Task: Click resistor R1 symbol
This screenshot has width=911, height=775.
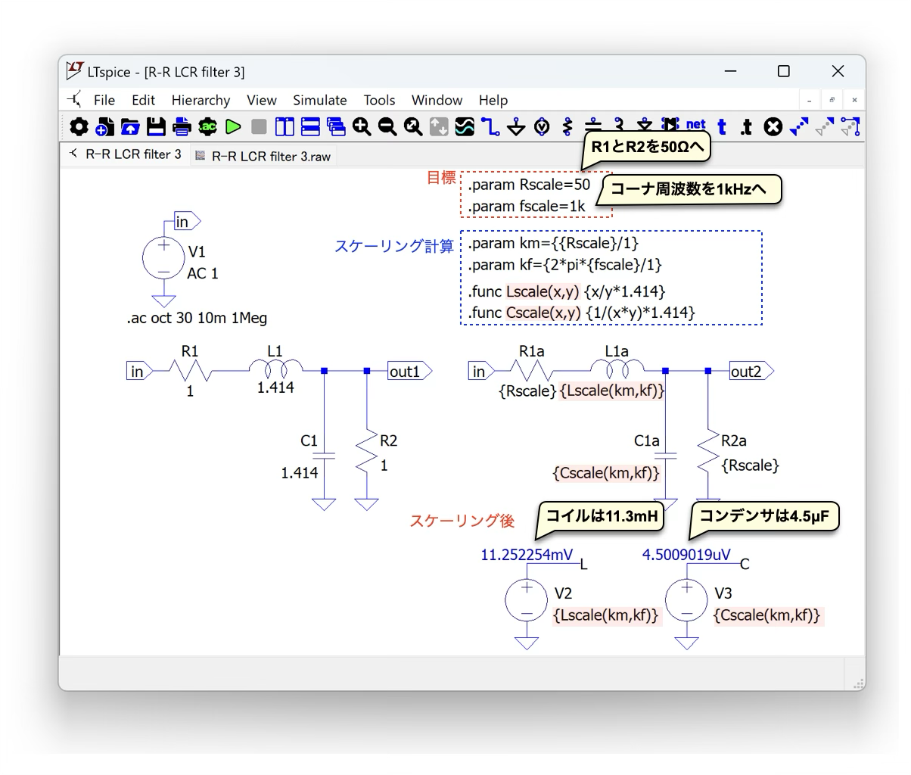Action: point(190,371)
